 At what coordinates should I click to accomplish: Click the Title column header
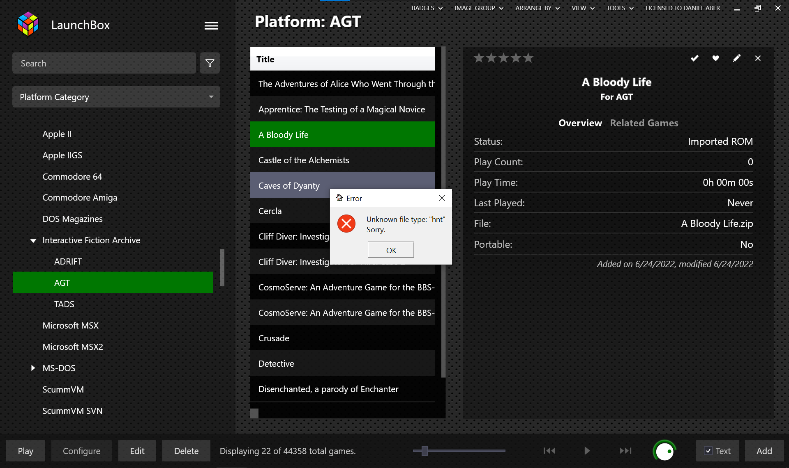342,59
